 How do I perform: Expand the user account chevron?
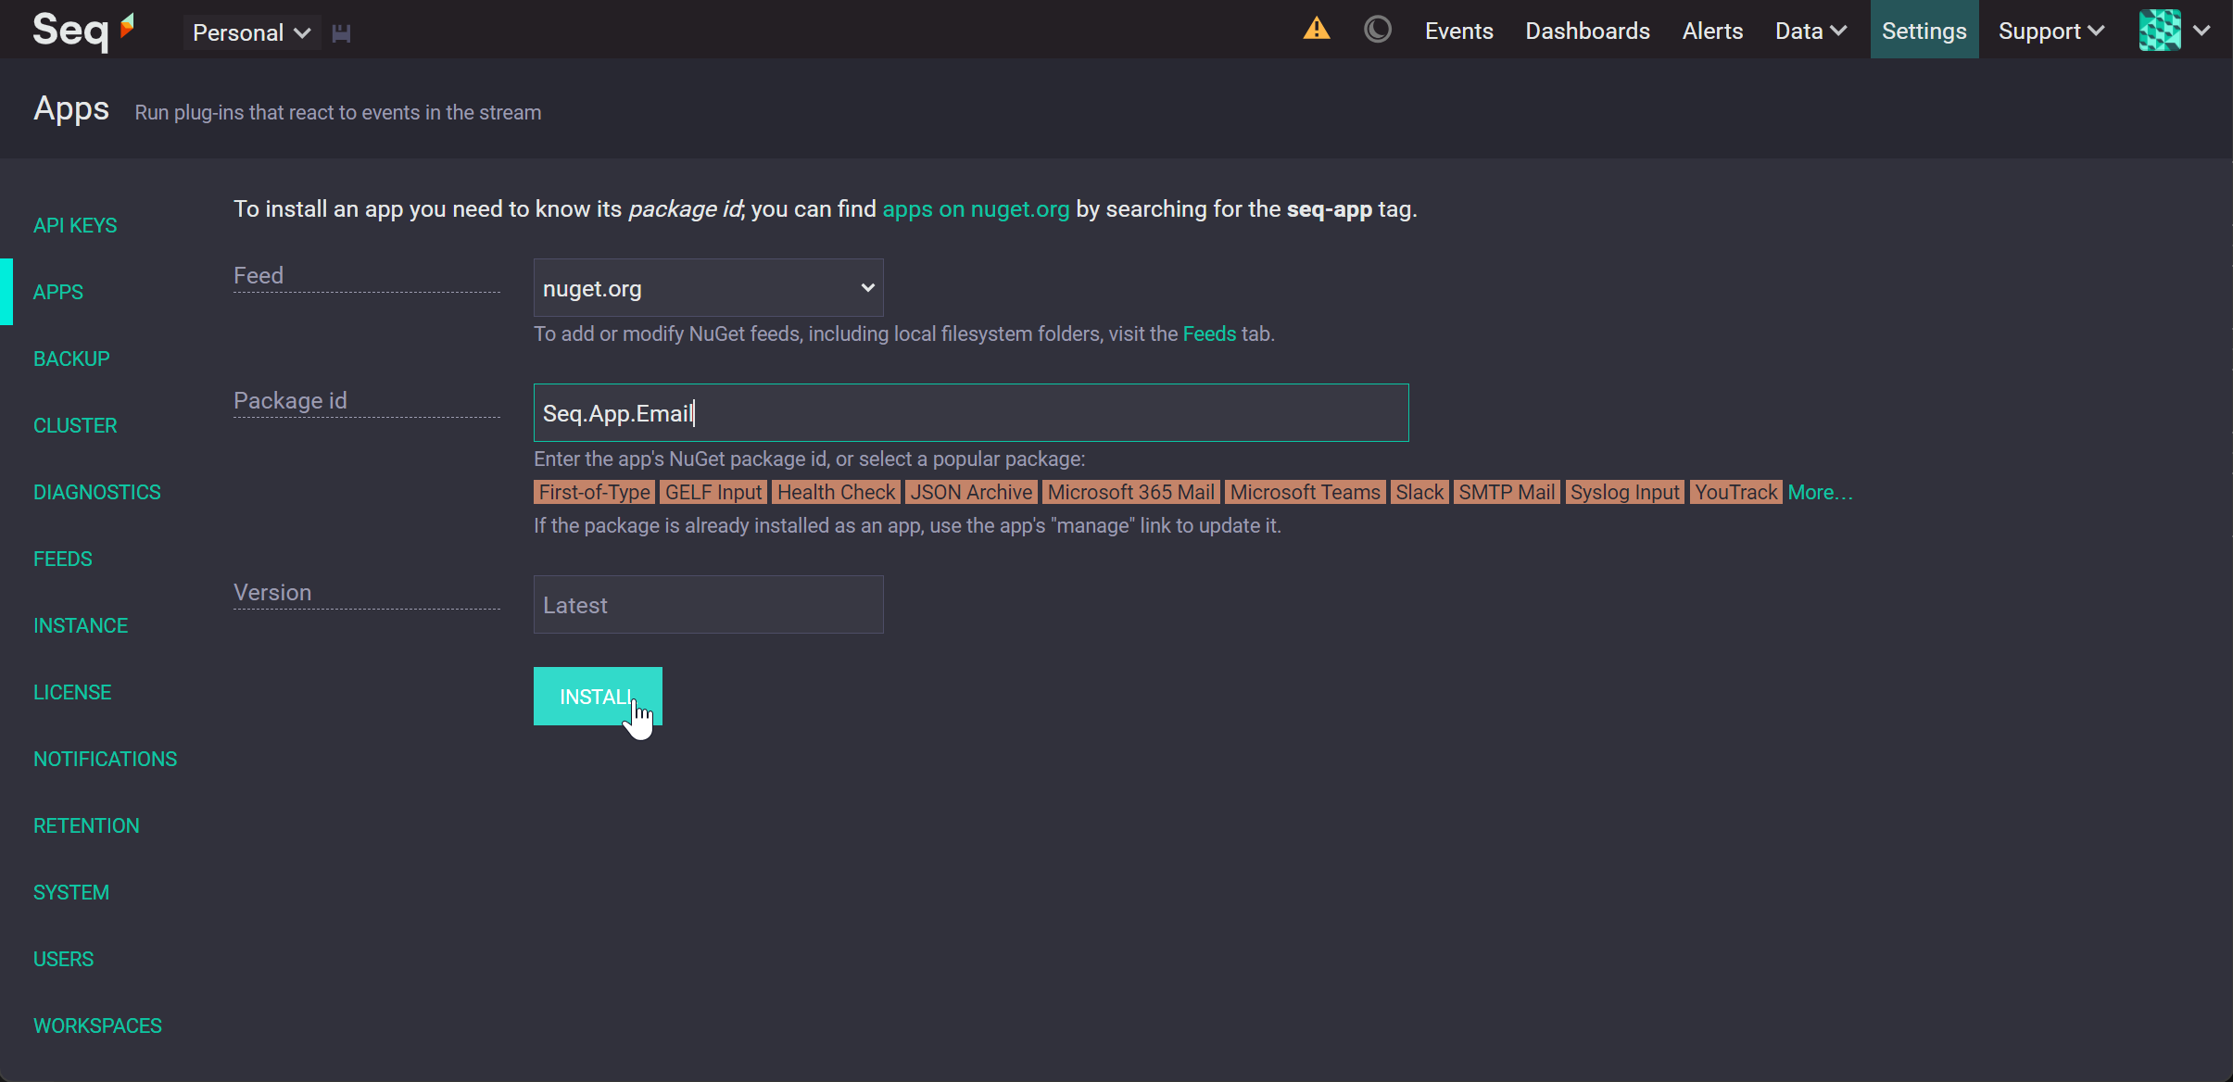point(2202,31)
